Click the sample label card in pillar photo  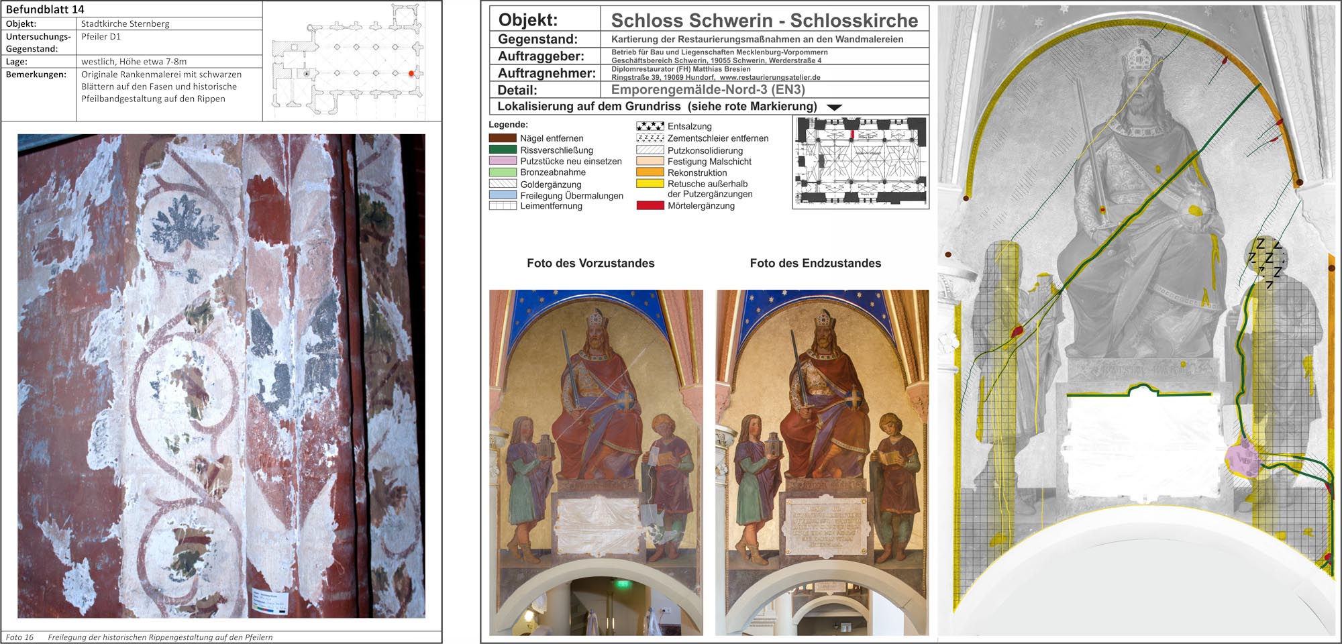(271, 600)
